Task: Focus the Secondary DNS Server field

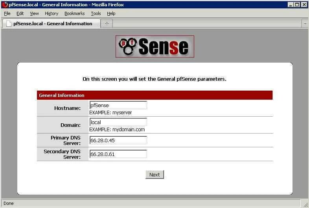Action: 118,154
